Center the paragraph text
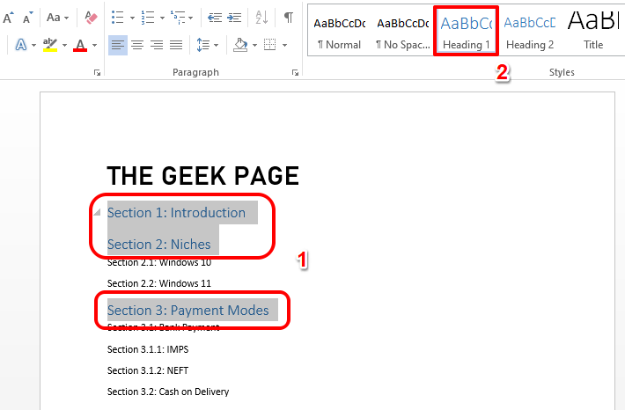 click(137, 45)
